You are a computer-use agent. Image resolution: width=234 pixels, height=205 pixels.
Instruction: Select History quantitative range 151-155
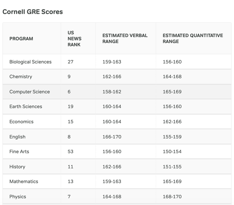point(172,167)
